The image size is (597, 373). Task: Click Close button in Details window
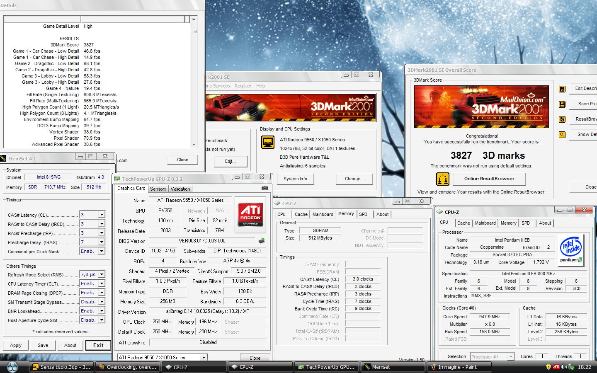182,160
